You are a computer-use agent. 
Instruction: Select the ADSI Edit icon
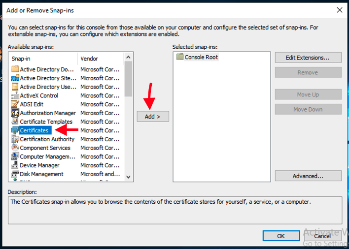(x=15, y=104)
